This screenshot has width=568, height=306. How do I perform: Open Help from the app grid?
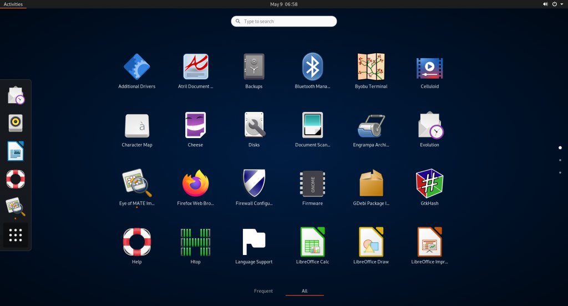(x=136, y=246)
